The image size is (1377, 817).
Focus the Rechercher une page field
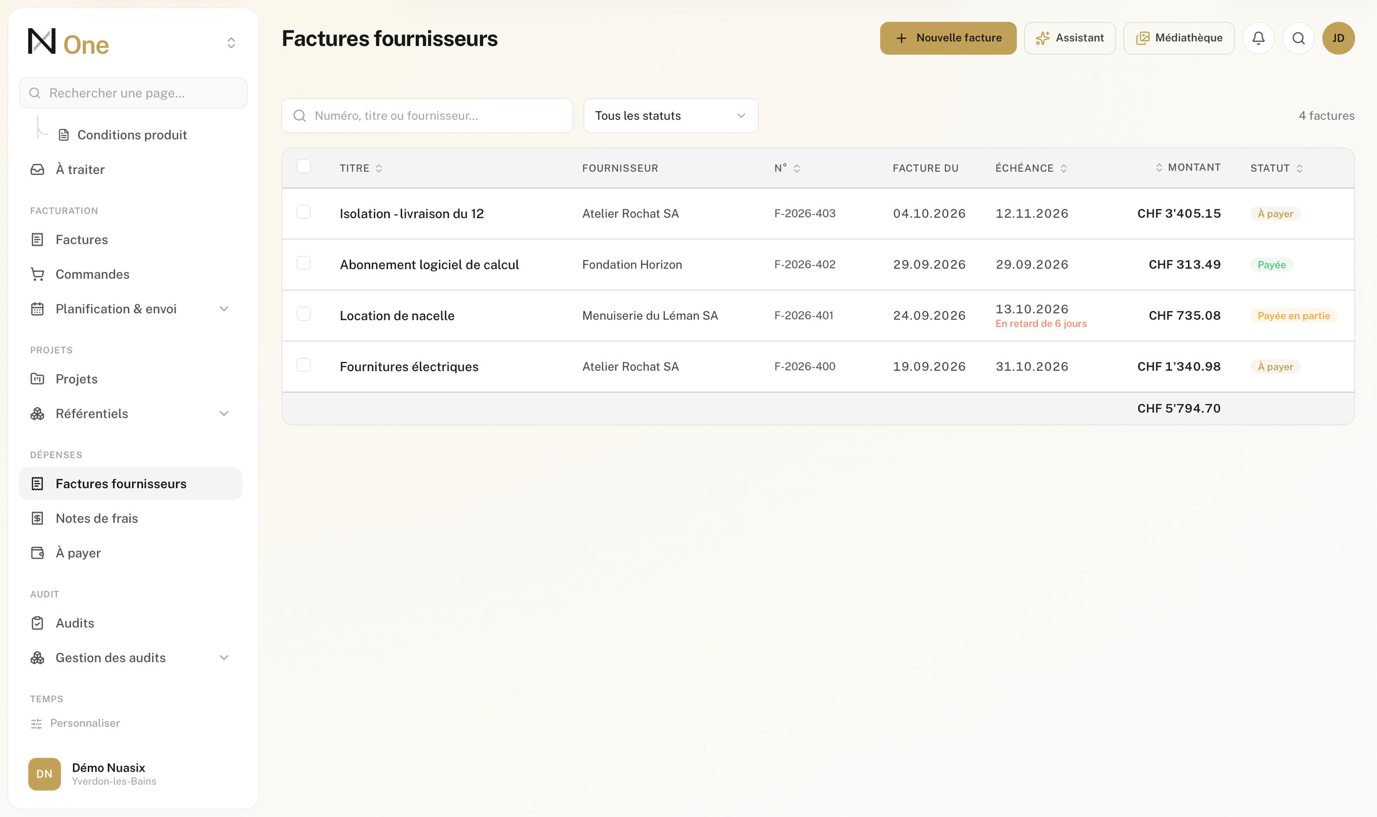133,93
